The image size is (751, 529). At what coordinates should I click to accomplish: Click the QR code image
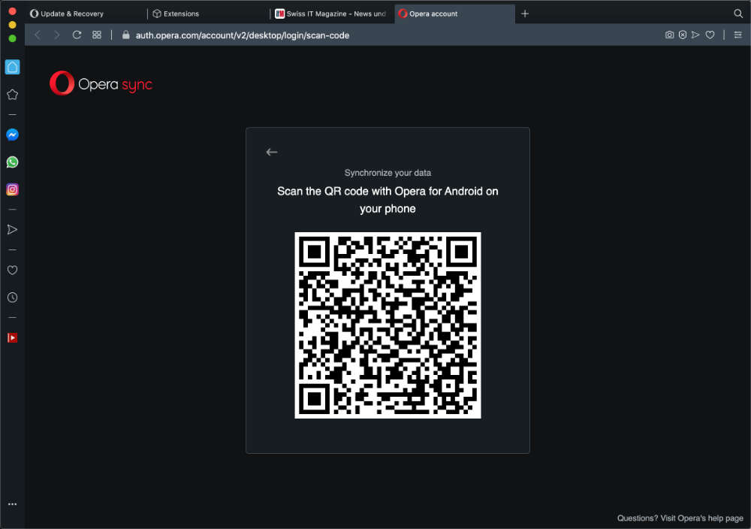point(388,325)
